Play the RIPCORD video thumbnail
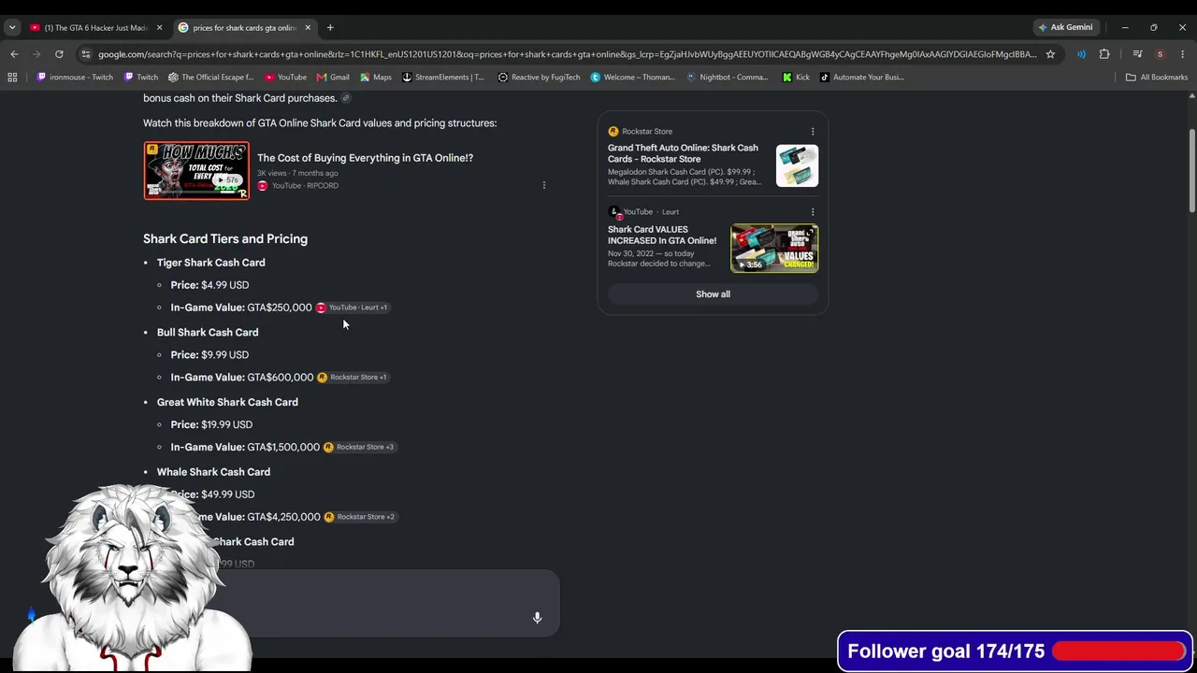Screen dimensions: 1197x673 [x=196, y=171]
